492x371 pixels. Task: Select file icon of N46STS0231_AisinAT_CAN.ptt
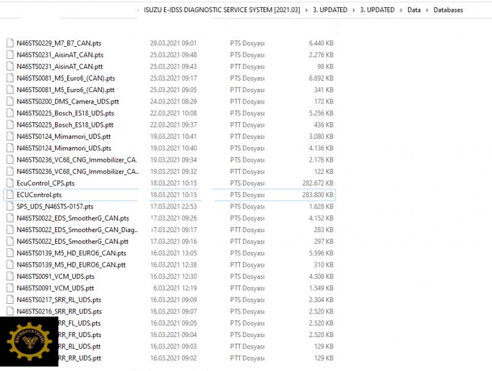10,67
